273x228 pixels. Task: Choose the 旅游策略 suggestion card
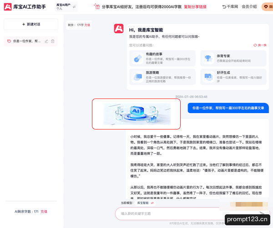coord(162,77)
